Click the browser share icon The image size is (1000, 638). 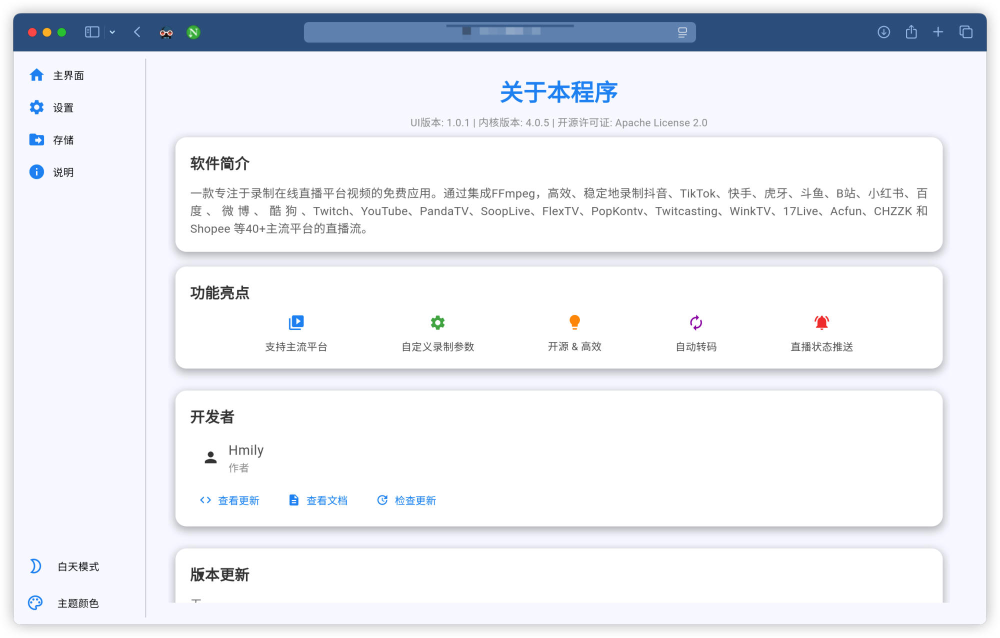click(x=911, y=32)
